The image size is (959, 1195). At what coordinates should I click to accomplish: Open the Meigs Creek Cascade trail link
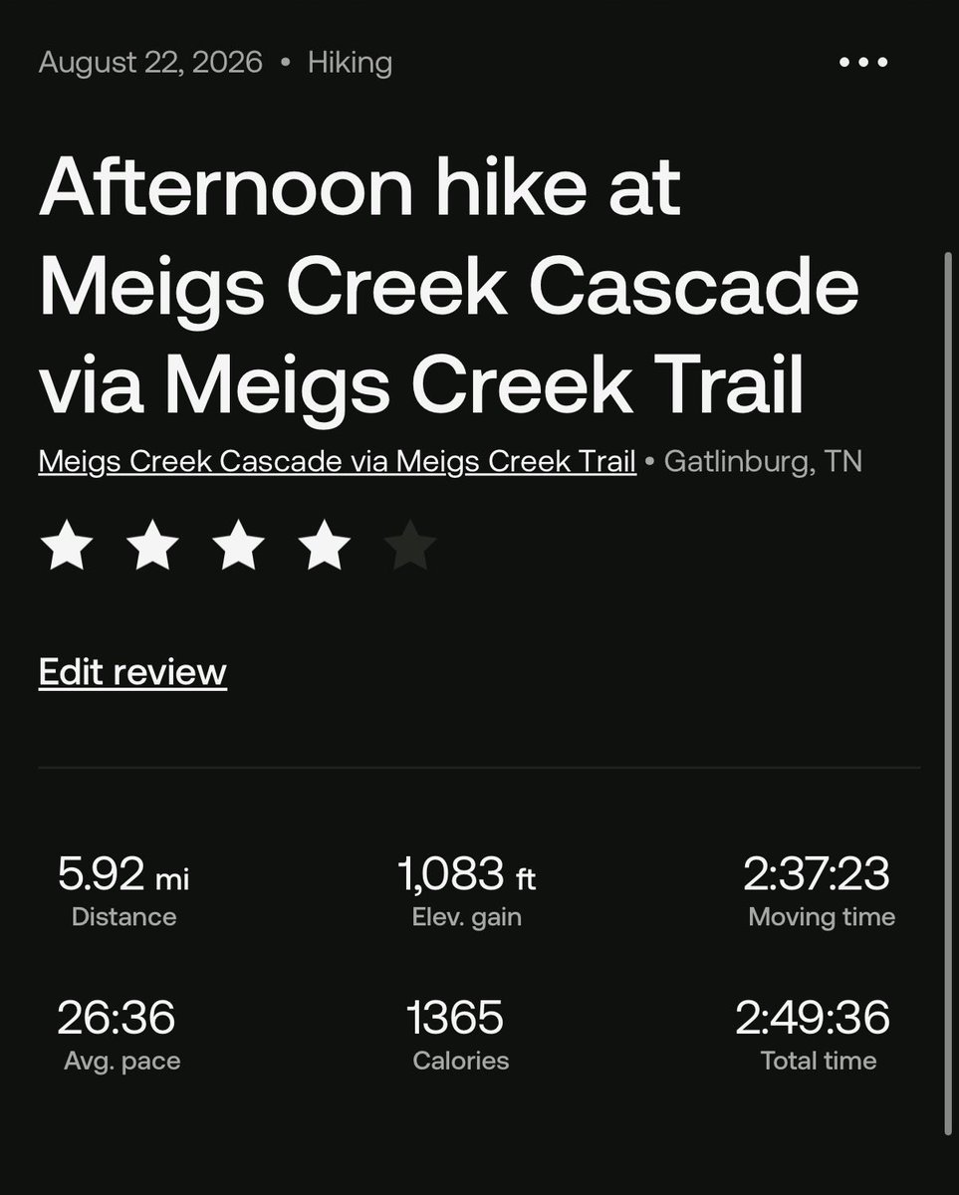point(338,462)
